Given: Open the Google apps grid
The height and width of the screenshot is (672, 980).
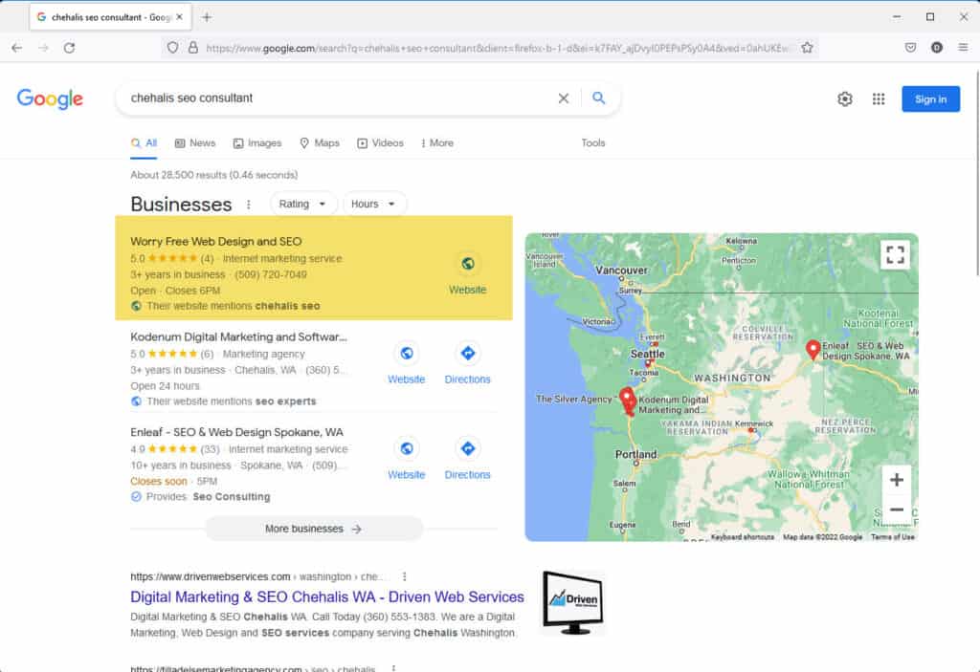Looking at the screenshot, I should pos(879,98).
